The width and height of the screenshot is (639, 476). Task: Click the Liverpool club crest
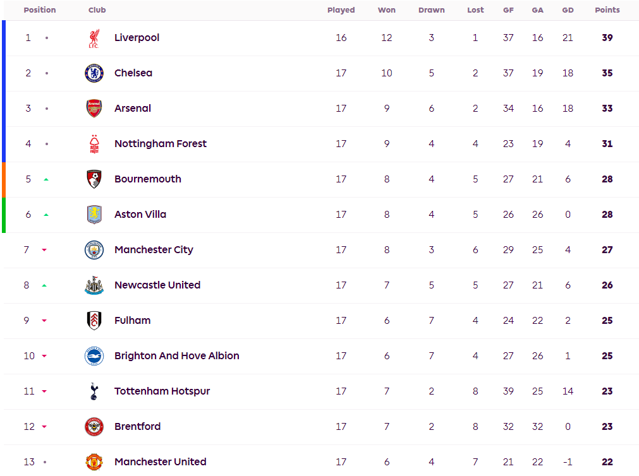click(94, 39)
